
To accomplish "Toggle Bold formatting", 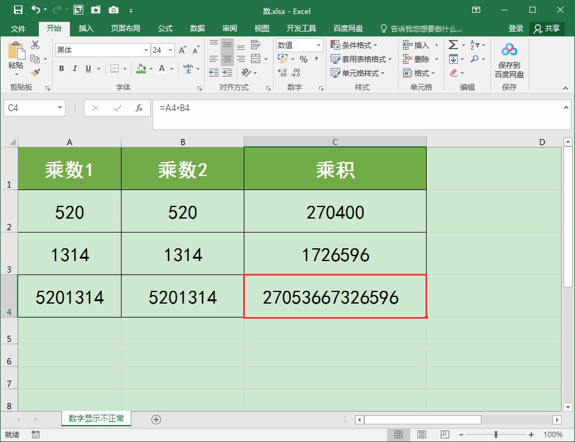I will (x=62, y=69).
